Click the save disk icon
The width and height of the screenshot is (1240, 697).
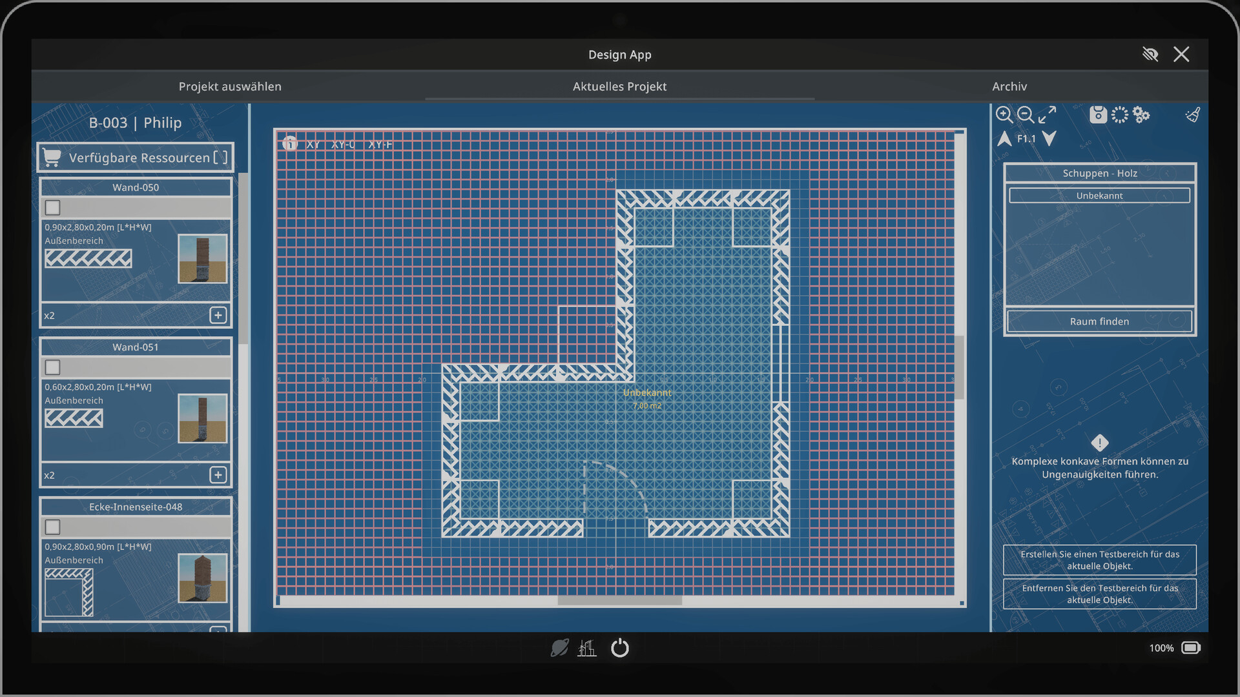[x=1098, y=115]
